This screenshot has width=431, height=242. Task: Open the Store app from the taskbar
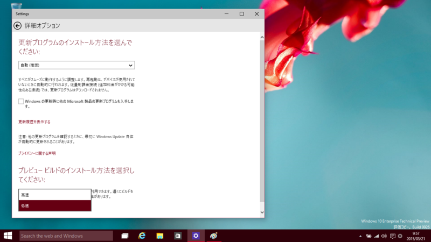click(x=178, y=236)
